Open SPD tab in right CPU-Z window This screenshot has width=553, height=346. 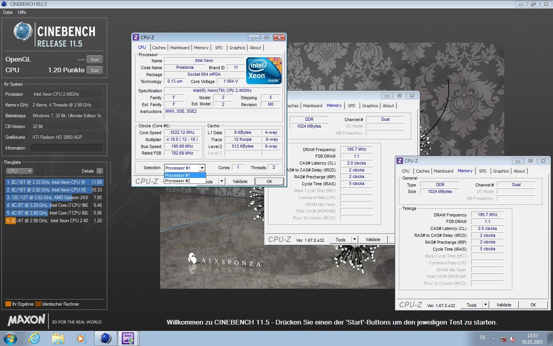(482, 171)
